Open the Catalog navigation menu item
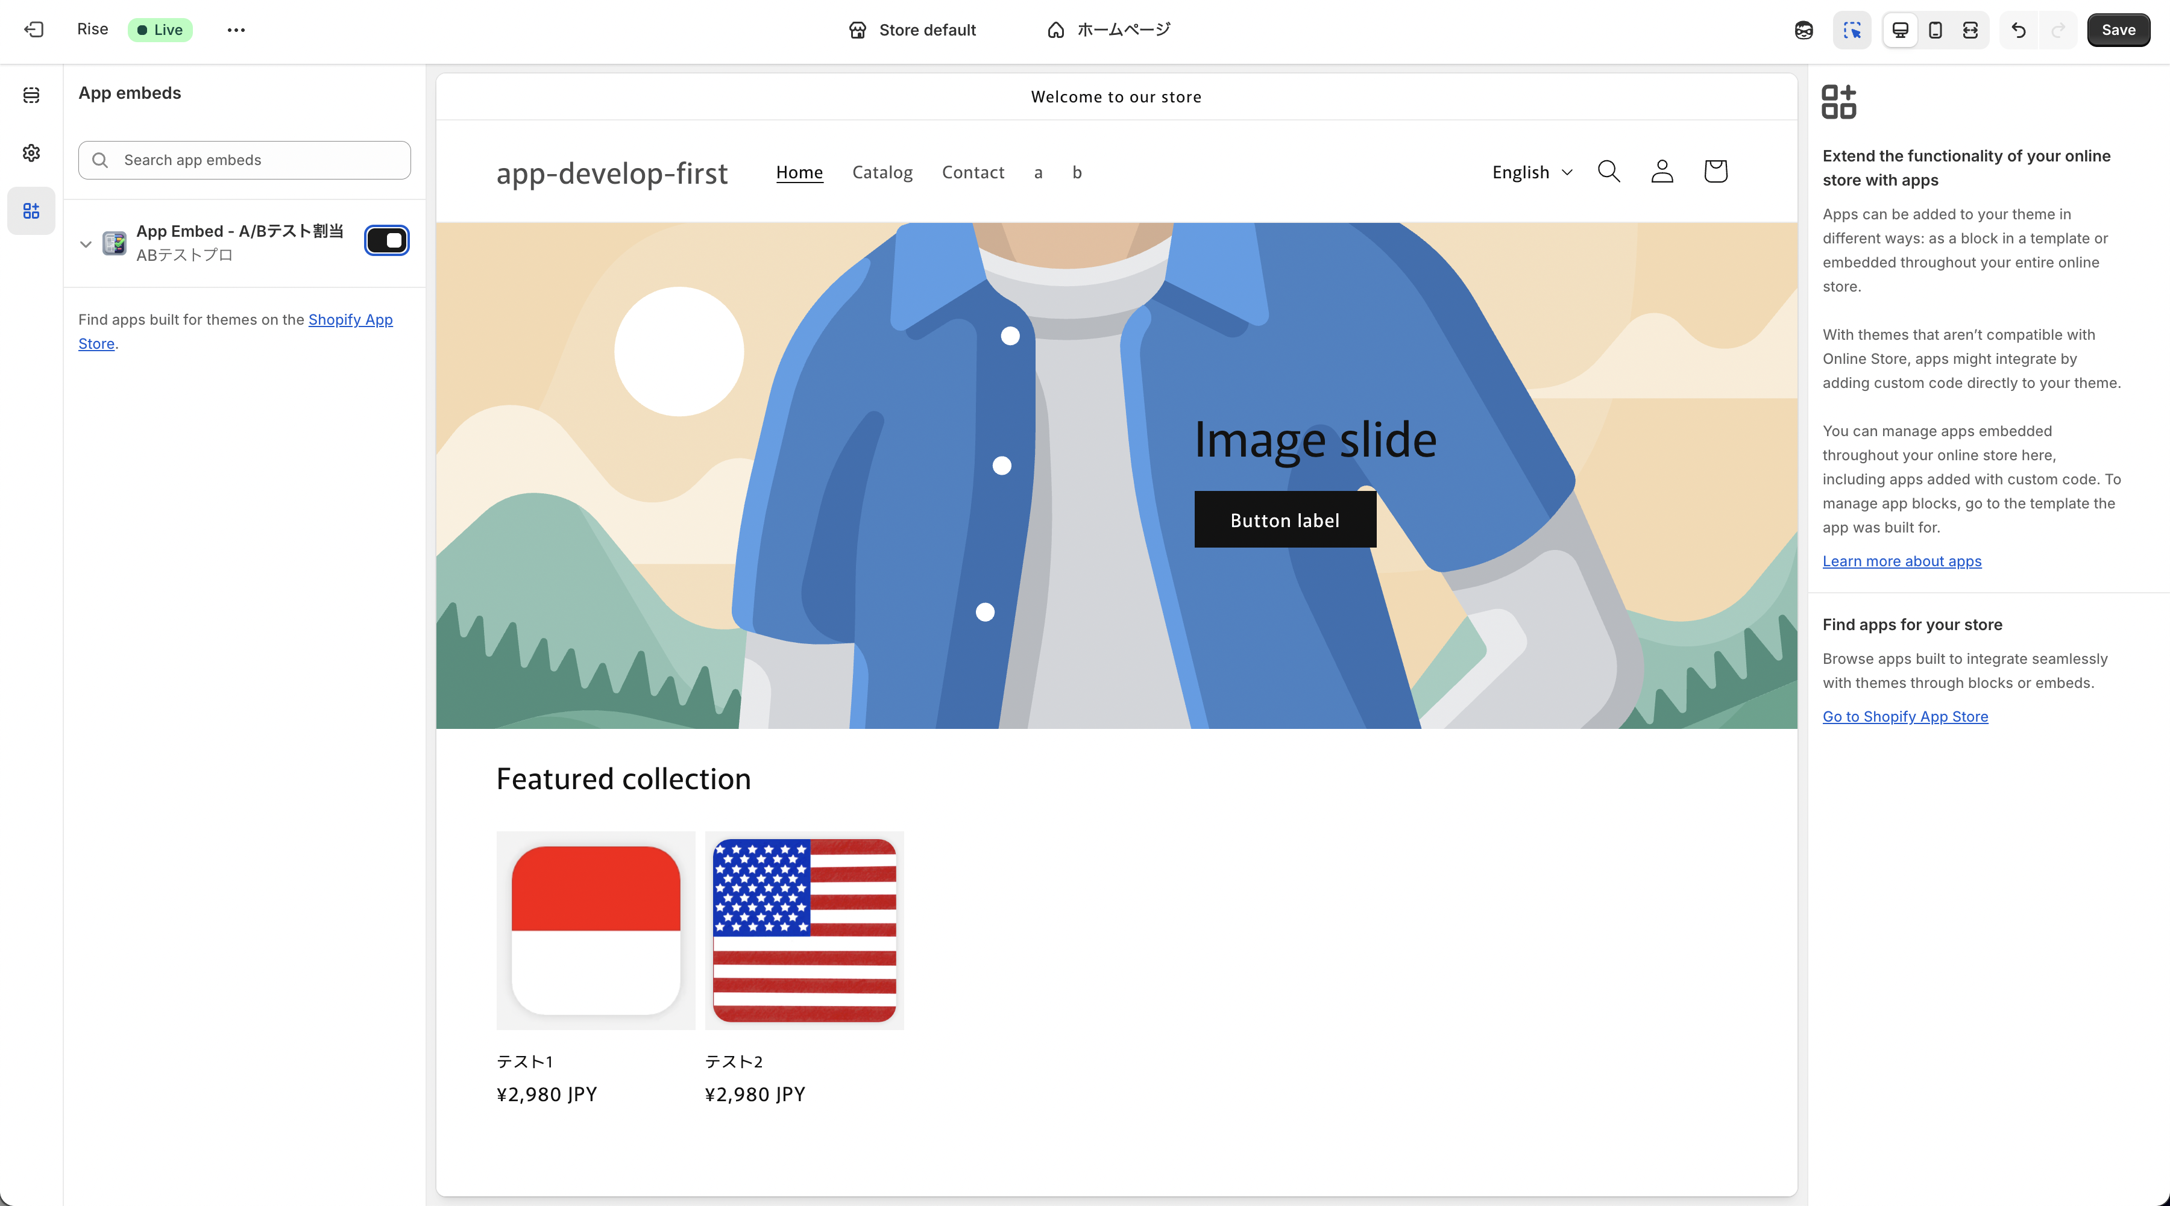 pos(882,172)
